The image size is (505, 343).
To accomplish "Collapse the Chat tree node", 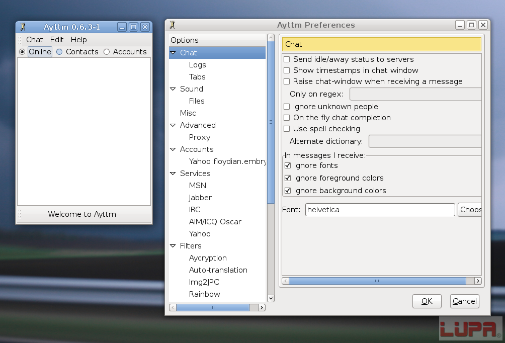I will (173, 52).
